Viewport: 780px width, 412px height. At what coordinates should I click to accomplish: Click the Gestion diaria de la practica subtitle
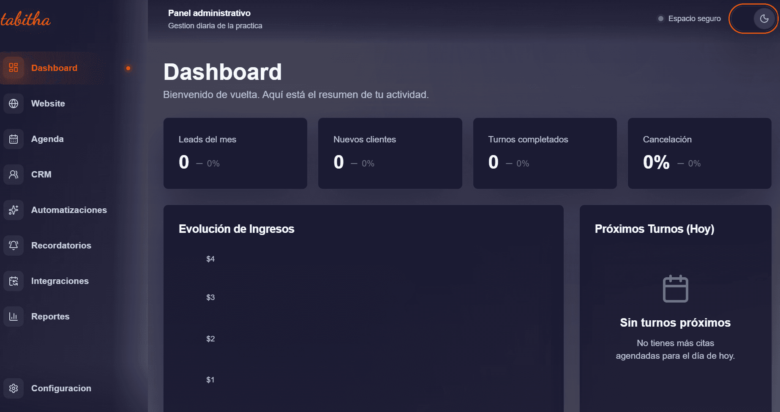click(x=215, y=26)
